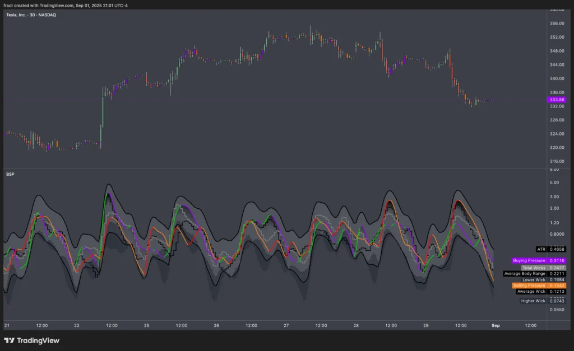Click the TradingView logo icon
574x351 pixels.
tap(10, 340)
